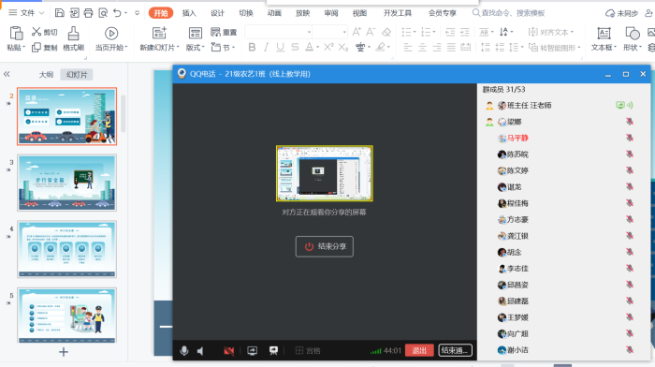Open font color dropdown arrow
This screenshot has width=655, height=367.
coord(318,47)
